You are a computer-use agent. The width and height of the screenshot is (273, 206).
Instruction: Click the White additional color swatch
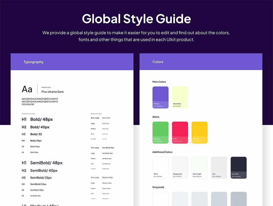tap(160, 167)
